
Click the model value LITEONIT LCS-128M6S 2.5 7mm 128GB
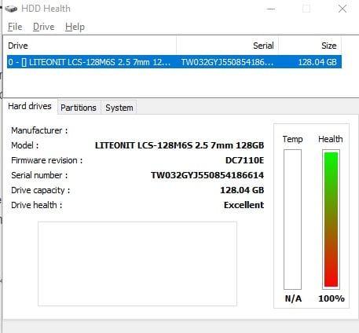pyautogui.click(x=179, y=145)
